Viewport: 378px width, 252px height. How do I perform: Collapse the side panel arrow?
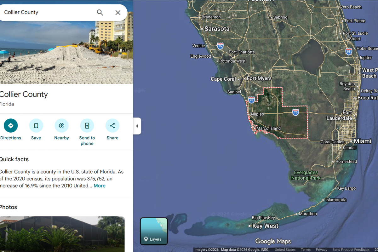(137, 126)
